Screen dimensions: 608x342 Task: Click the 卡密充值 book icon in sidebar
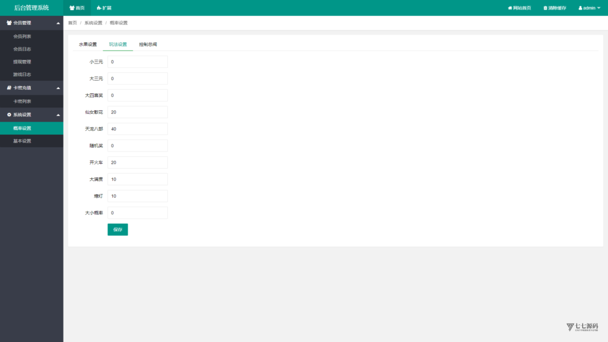[x=9, y=88]
